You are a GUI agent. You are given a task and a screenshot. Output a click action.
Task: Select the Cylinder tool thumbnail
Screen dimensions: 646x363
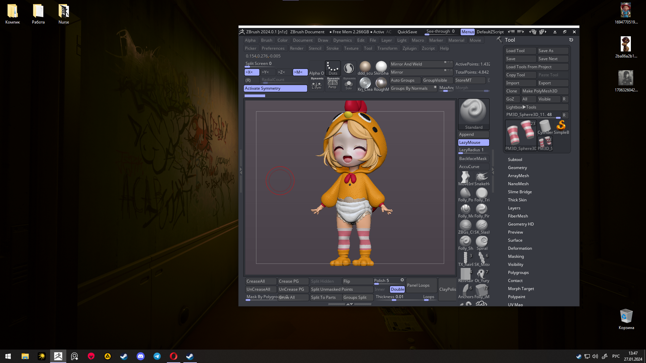pyautogui.click(x=545, y=127)
